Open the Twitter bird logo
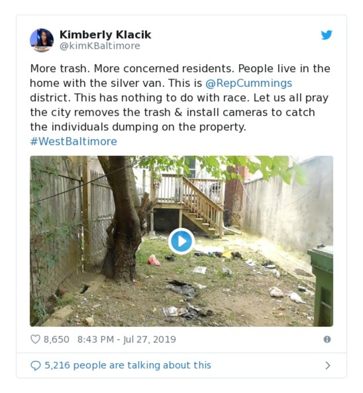363x393 pixels. point(326,35)
